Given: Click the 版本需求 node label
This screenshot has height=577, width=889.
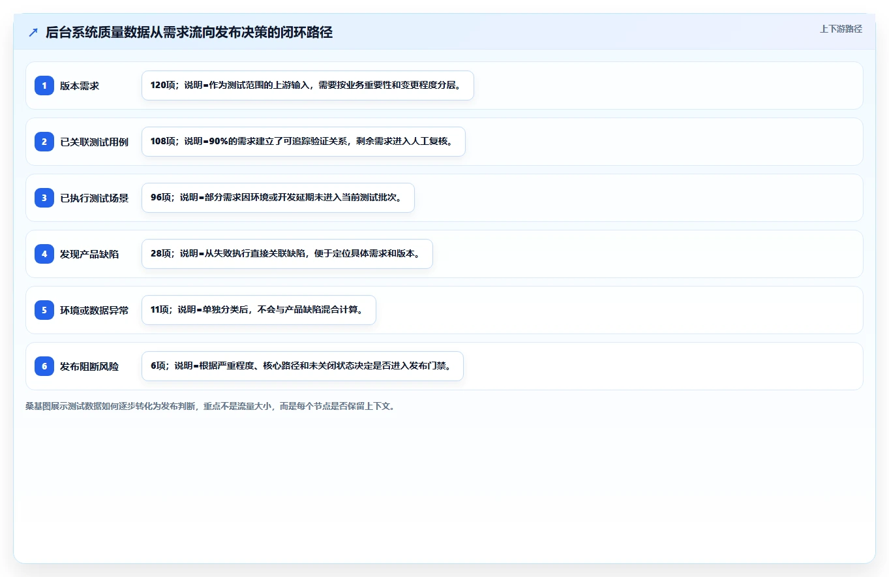Looking at the screenshot, I should [80, 86].
